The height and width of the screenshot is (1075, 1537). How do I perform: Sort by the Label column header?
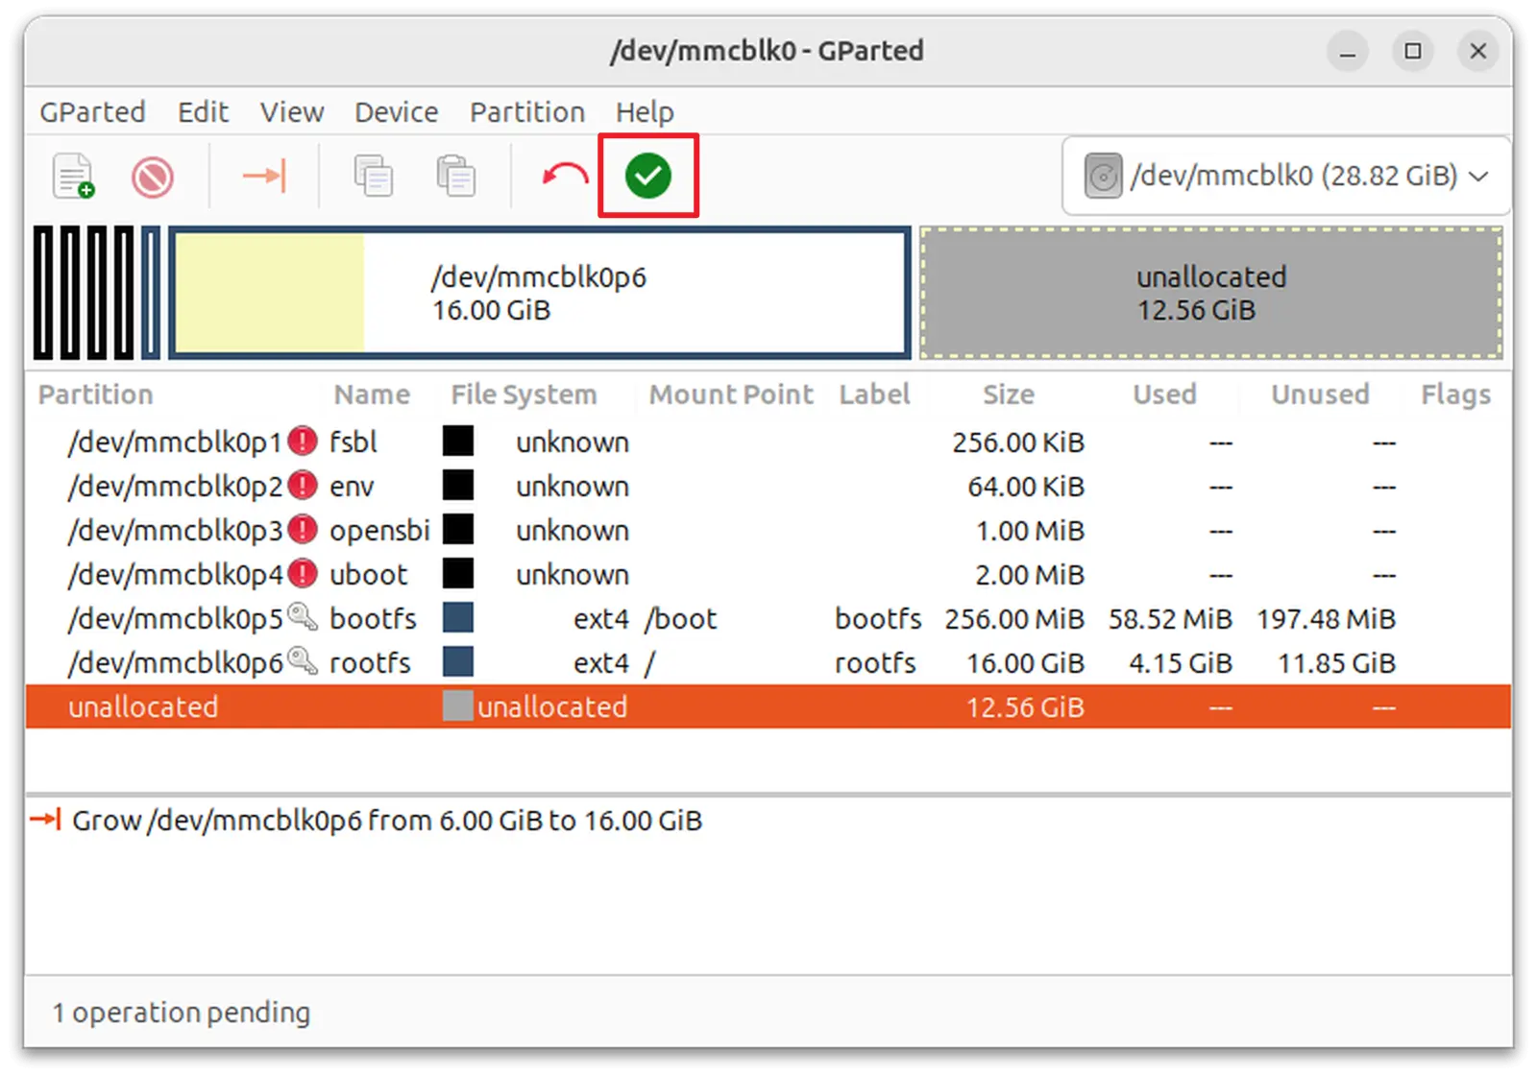click(874, 394)
